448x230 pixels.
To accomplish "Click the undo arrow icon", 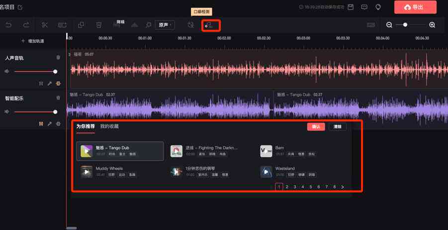I will point(8,25).
